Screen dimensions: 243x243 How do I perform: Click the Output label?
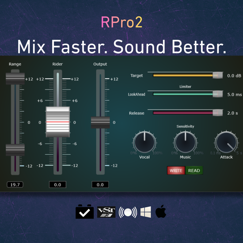100,64
